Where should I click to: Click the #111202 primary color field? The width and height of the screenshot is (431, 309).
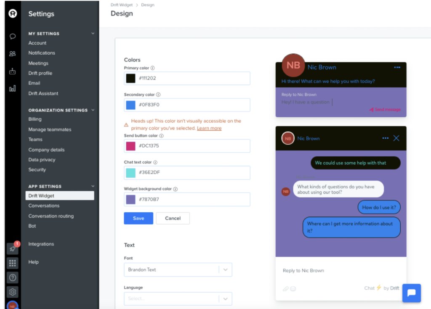(x=187, y=78)
